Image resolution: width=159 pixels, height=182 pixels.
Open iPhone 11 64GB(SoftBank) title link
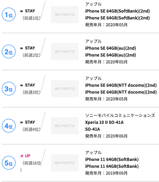[112, 160]
